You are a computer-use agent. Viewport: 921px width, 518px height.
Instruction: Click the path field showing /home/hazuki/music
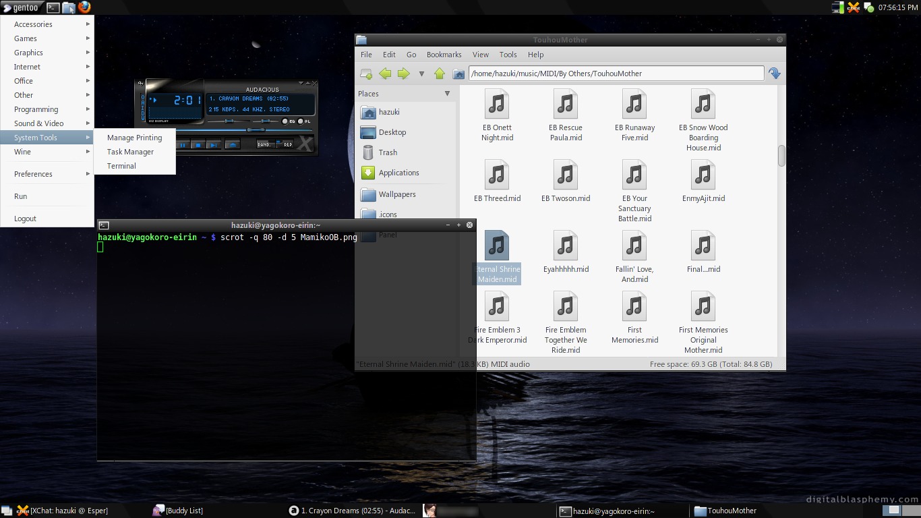click(x=616, y=74)
